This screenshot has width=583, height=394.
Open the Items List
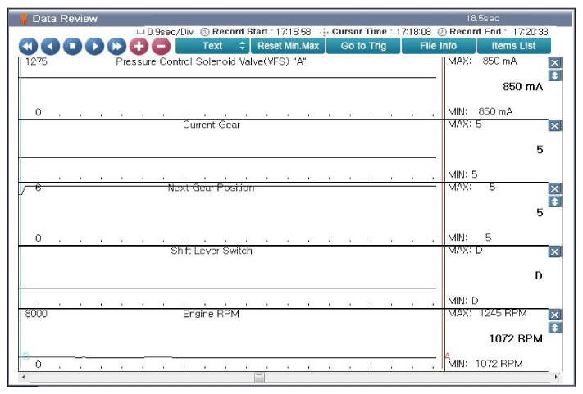[513, 46]
